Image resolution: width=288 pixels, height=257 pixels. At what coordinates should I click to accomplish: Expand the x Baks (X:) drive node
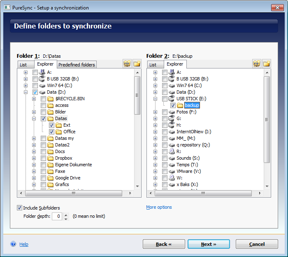click(156, 185)
